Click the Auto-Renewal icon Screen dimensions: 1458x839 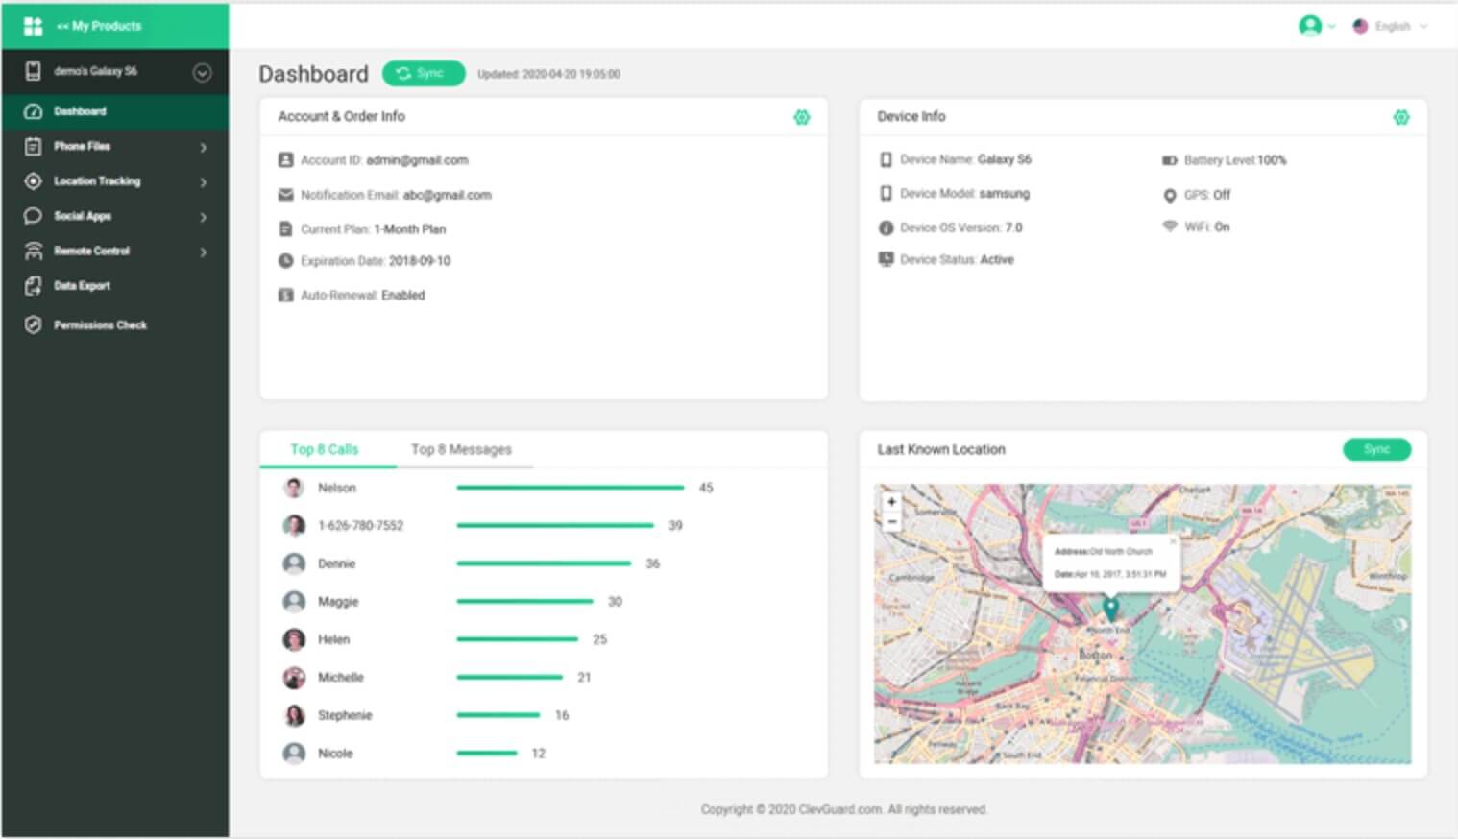click(285, 296)
